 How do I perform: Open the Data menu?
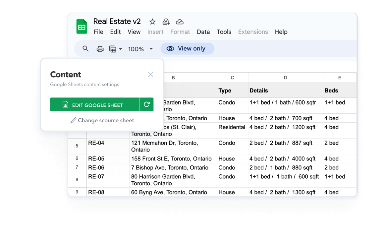point(203,32)
